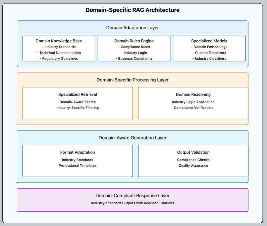Select the 'Domain-Aware Generation Layer' heading
The height and width of the screenshot is (226, 267).
pyautogui.click(x=132, y=138)
